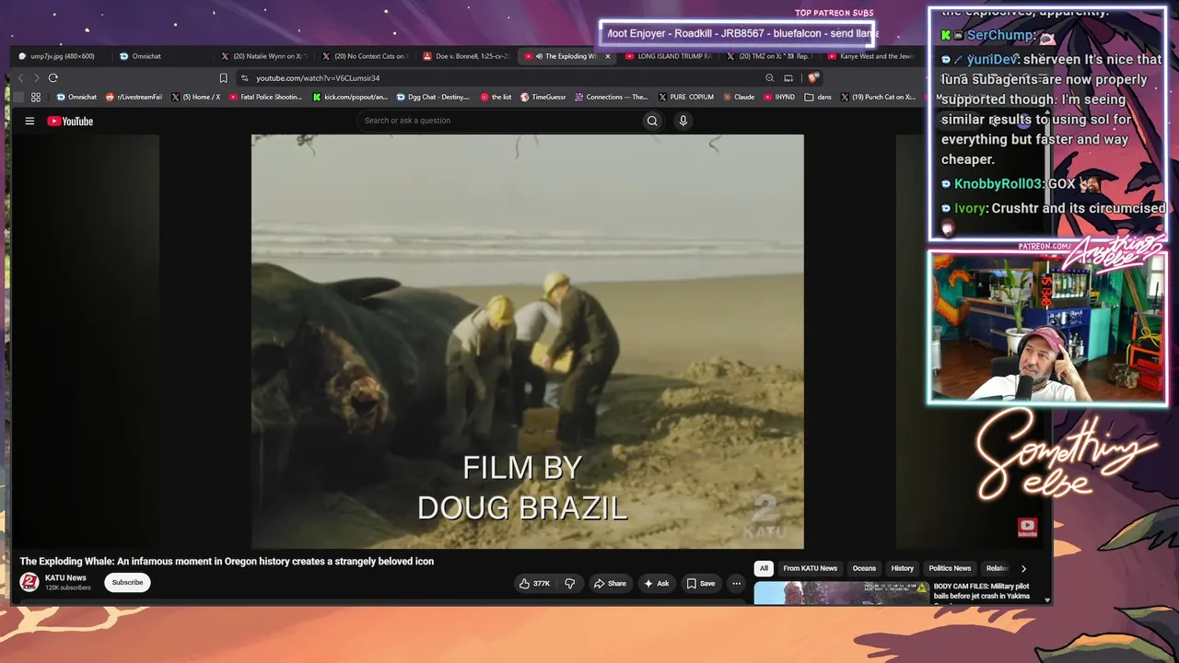
Task: Open the Connections bookmark
Action: pos(612,97)
